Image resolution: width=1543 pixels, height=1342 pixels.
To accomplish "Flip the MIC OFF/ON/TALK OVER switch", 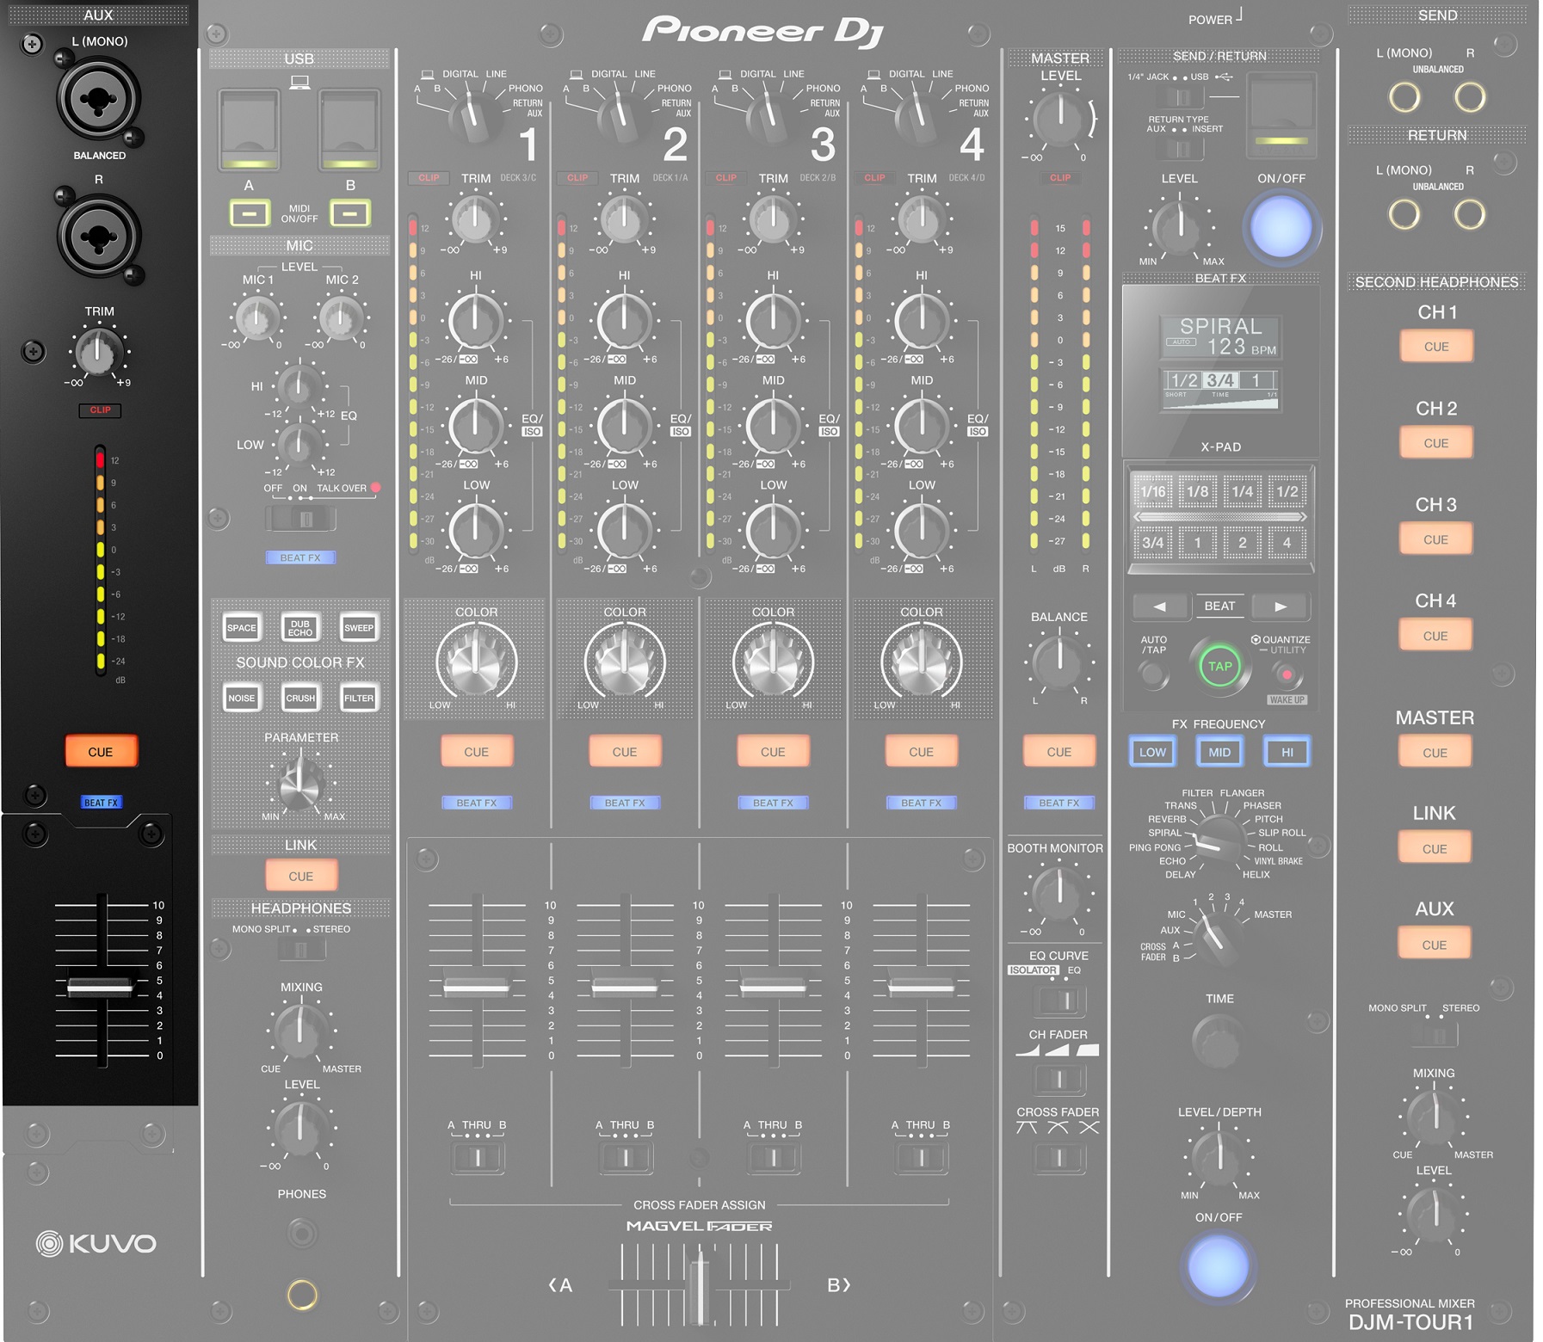I will coord(302,519).
